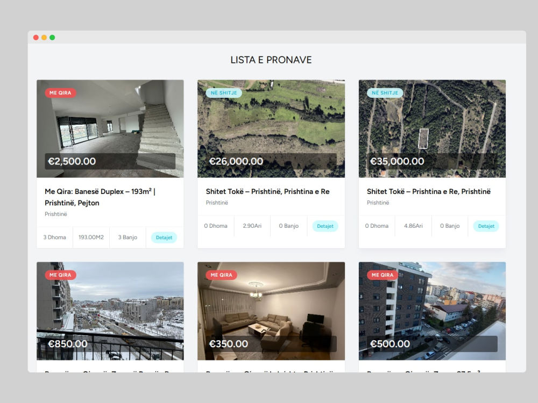538x403 pixels.
Task: Click the 2.90Ari area cell
Action: (252, 226)
